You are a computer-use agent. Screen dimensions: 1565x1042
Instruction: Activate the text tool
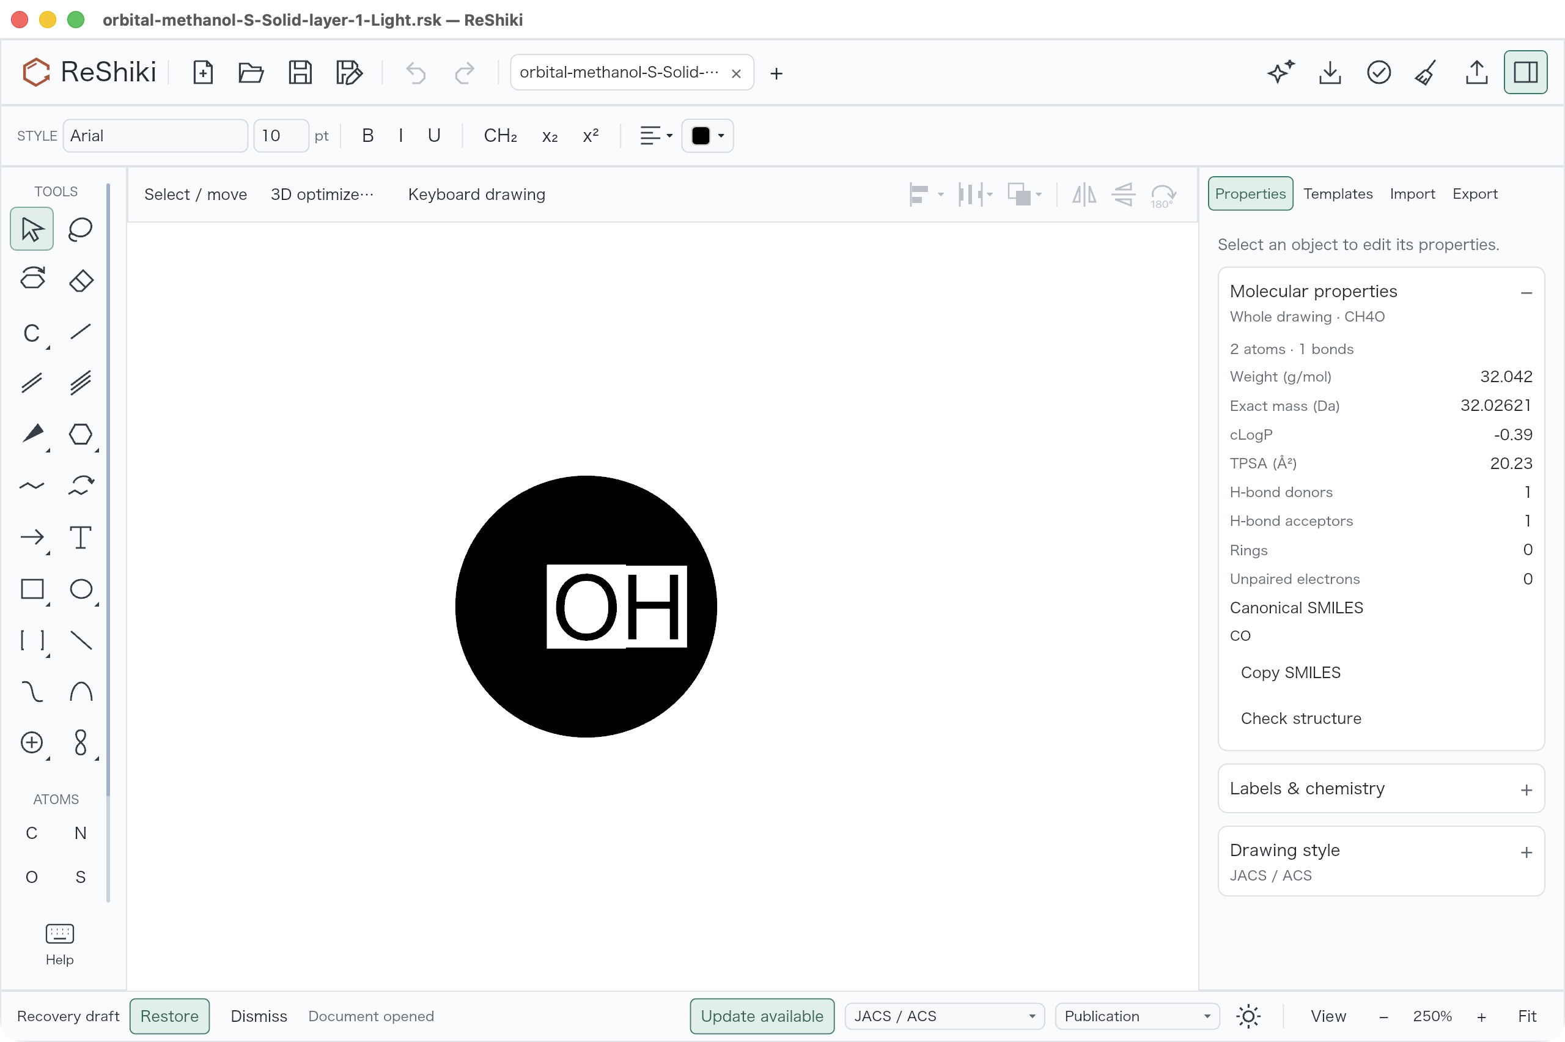80,537
